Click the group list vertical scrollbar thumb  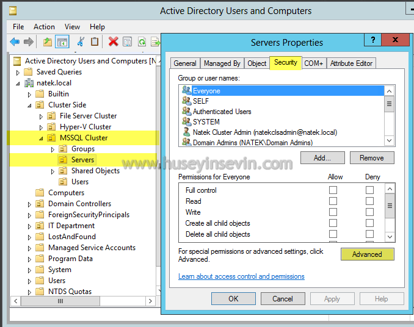389,104
